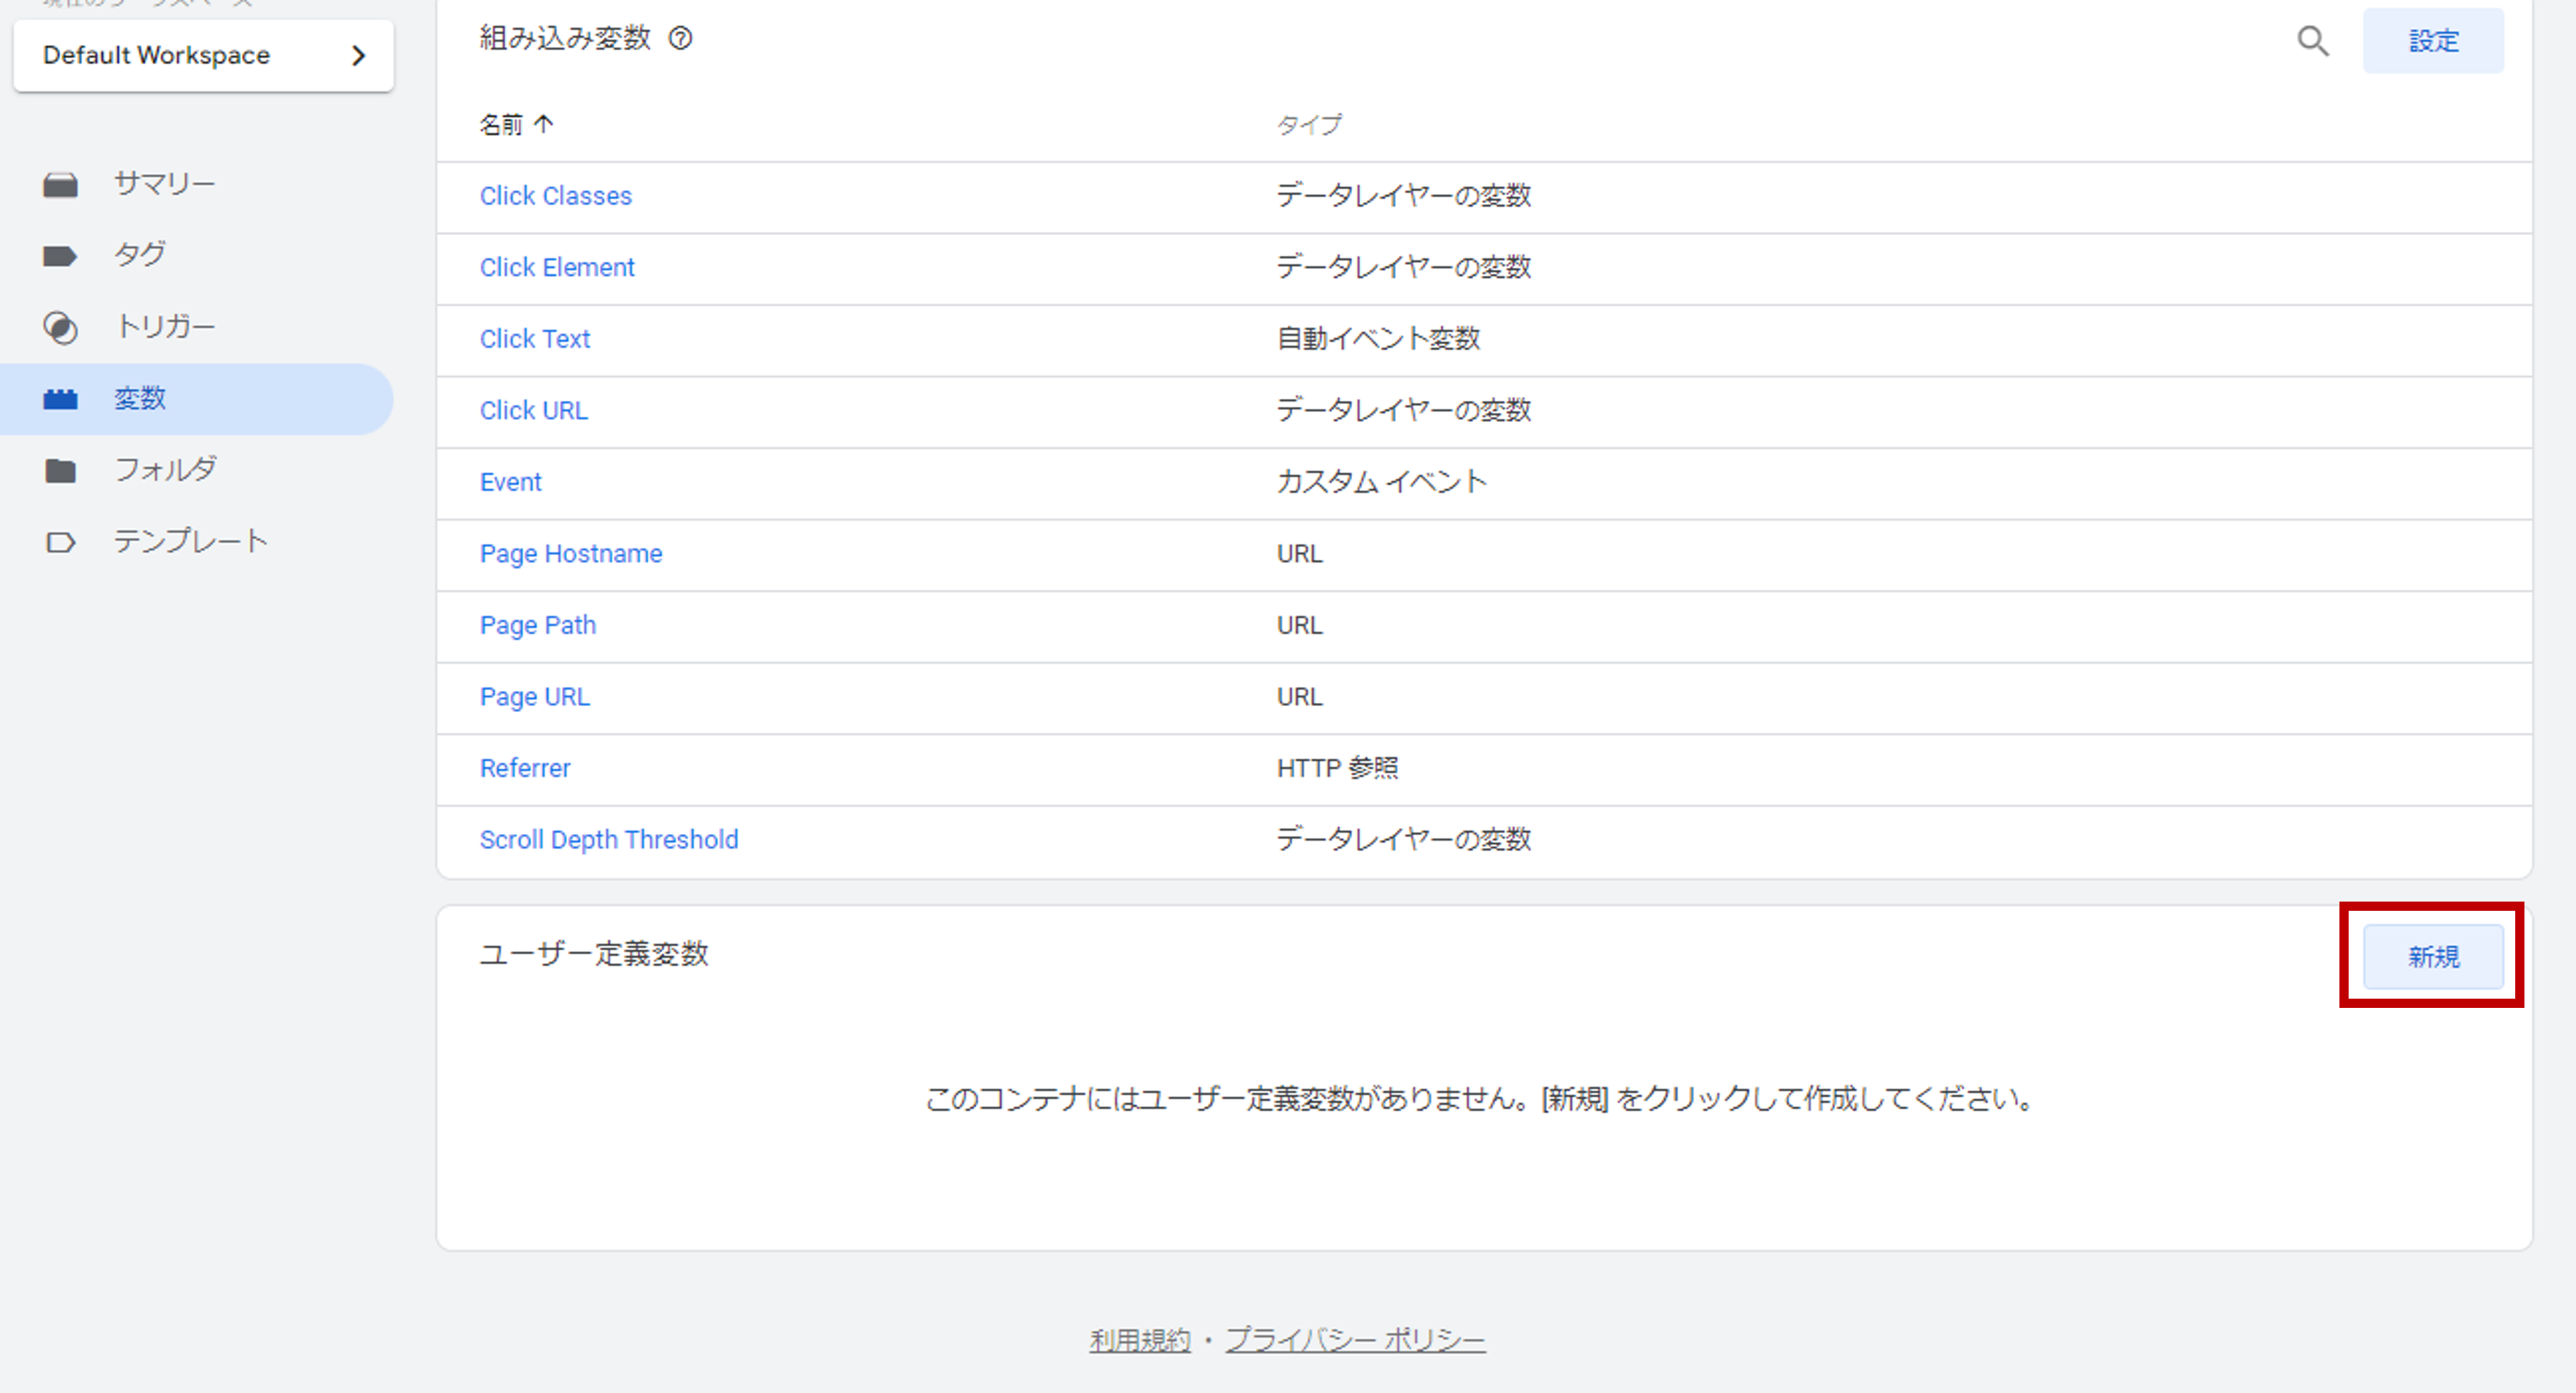Click the template label icon in sidebar
The width and height of the screenshot is (2576, 1393).
coord(60,543)
